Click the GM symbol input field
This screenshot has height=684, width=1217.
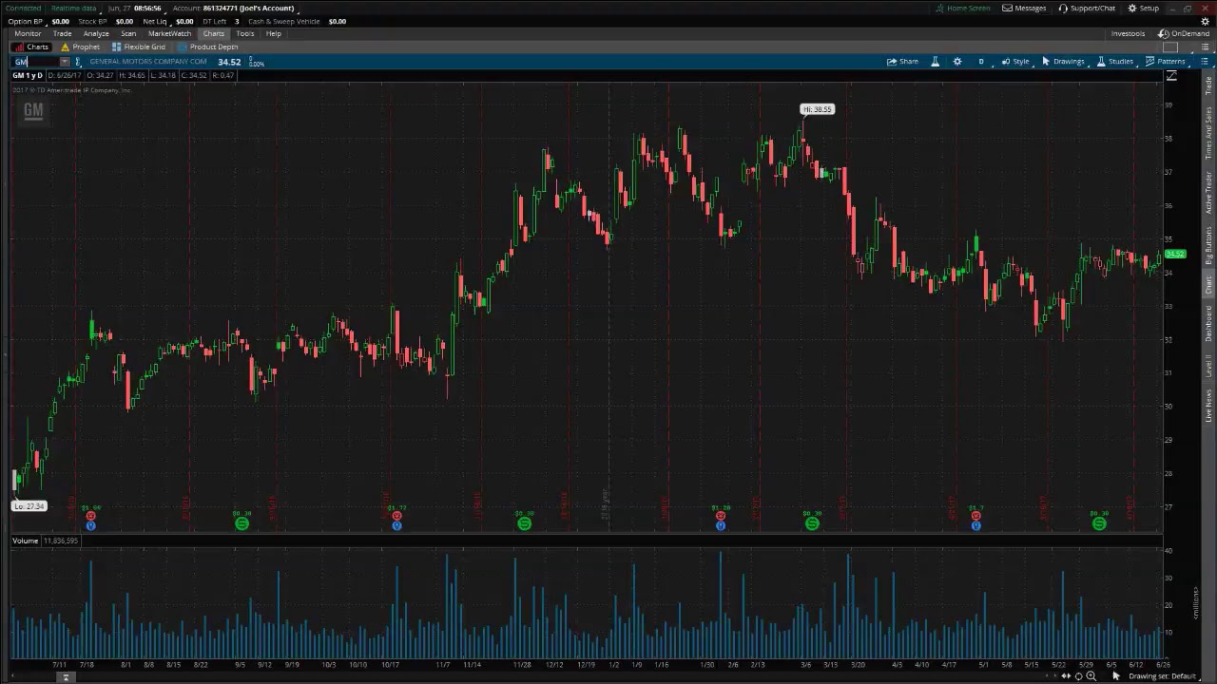[35, 62]
